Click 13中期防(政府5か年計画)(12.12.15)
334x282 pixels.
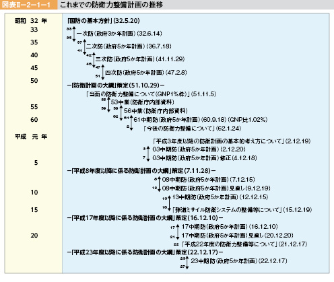pyautogui.click(x=220, y=197)
